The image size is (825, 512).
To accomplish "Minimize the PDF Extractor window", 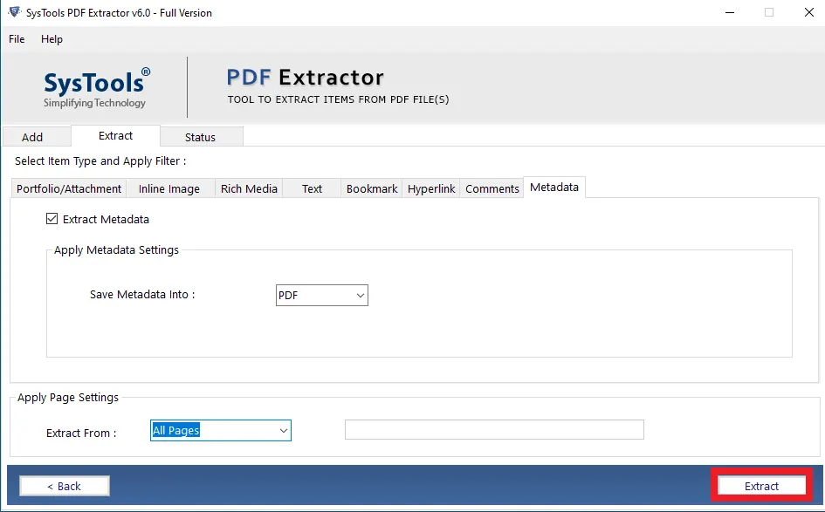I will [730, 12].
